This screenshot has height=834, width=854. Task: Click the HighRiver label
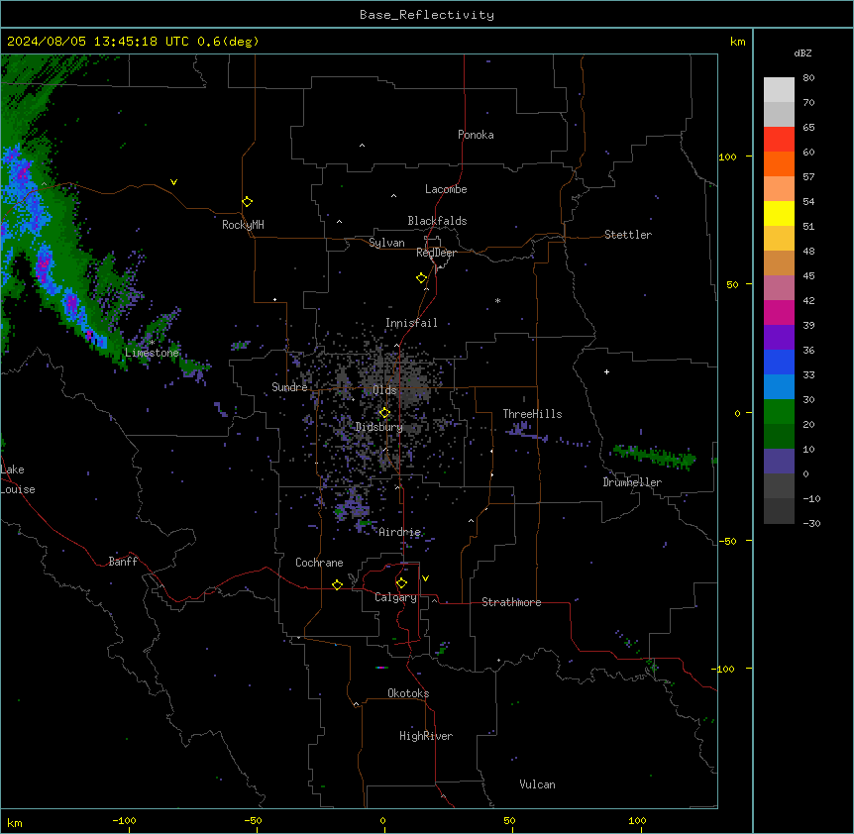point(426,736)
